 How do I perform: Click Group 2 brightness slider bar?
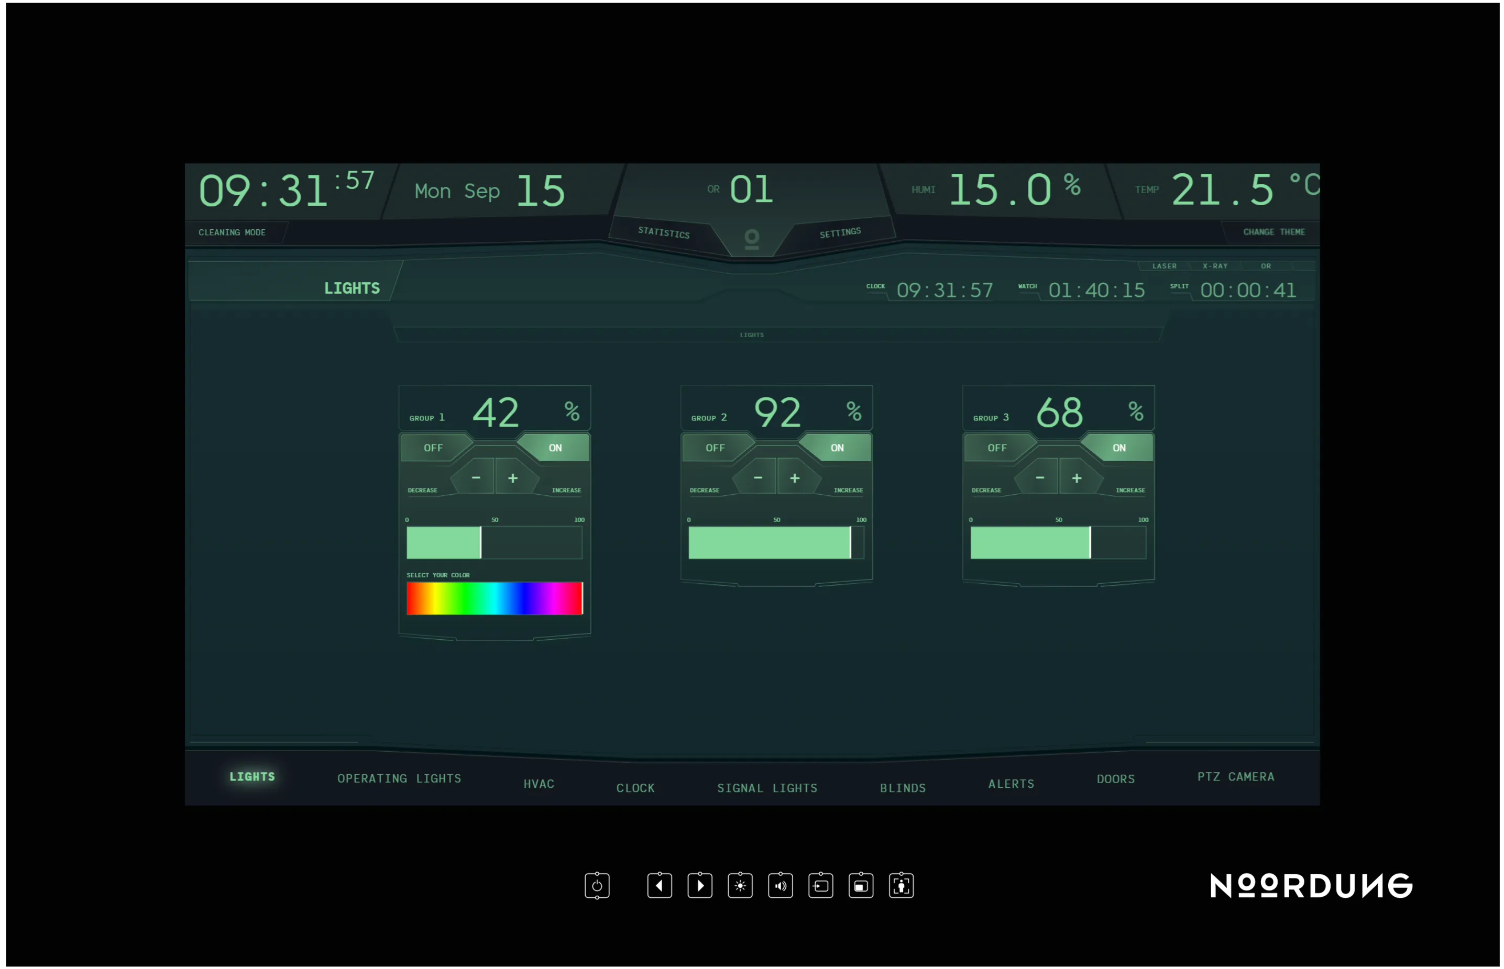click(776, 542)
